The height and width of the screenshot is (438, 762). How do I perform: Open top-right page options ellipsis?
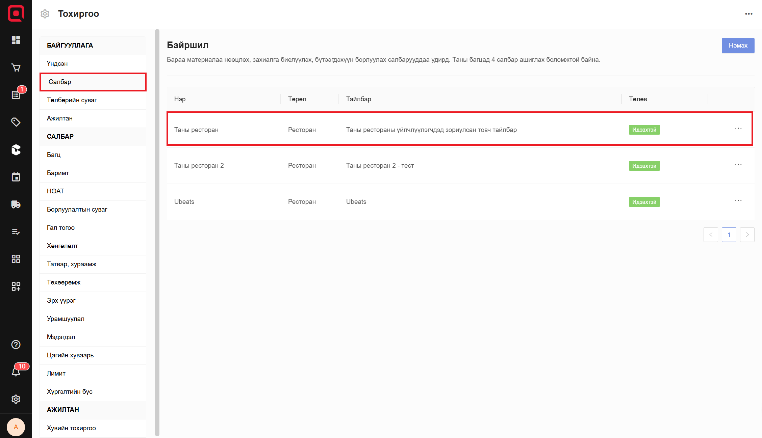[748, 14]
